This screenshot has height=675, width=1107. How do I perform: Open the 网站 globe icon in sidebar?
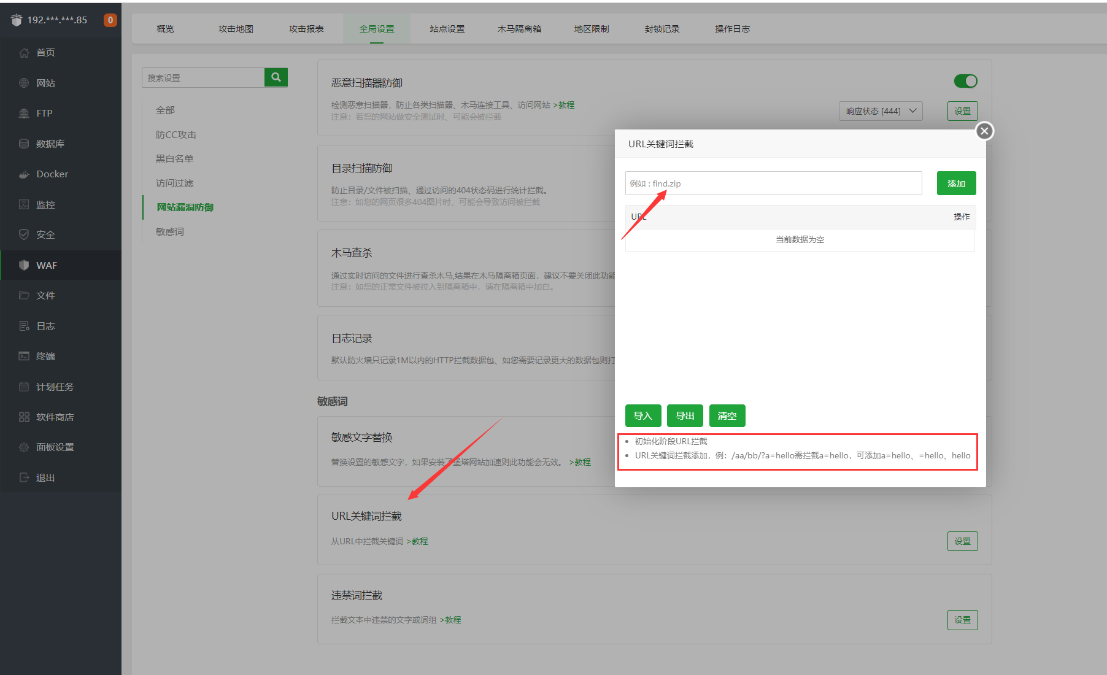coord(24,83)
